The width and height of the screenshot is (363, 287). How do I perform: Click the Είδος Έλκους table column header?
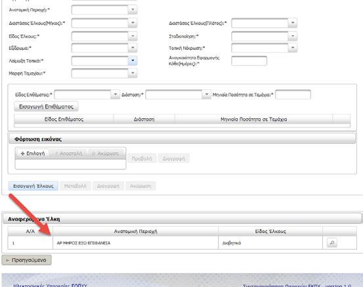[270, 231]
